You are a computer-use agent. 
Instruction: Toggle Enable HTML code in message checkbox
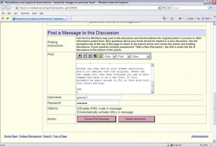coord(78,108)
